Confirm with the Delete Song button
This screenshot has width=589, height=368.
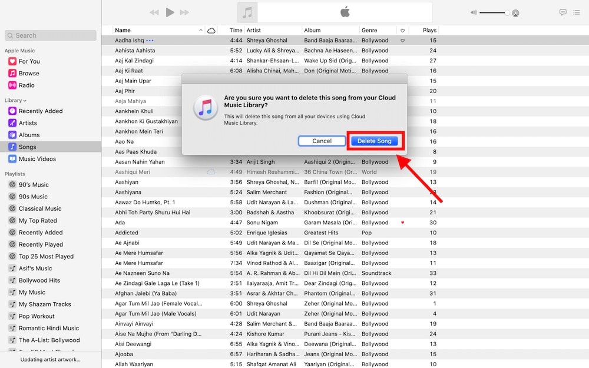(375, 141)
